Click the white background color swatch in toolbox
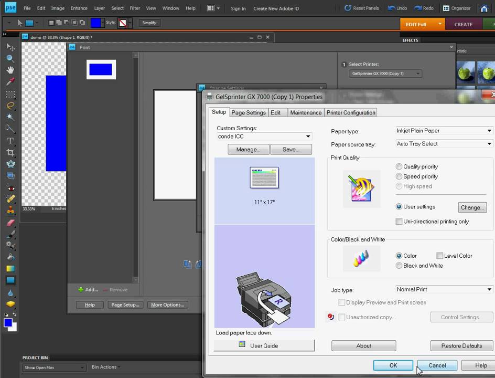The width and height of the screenshot is (495, 378). (x=14, y=328)
